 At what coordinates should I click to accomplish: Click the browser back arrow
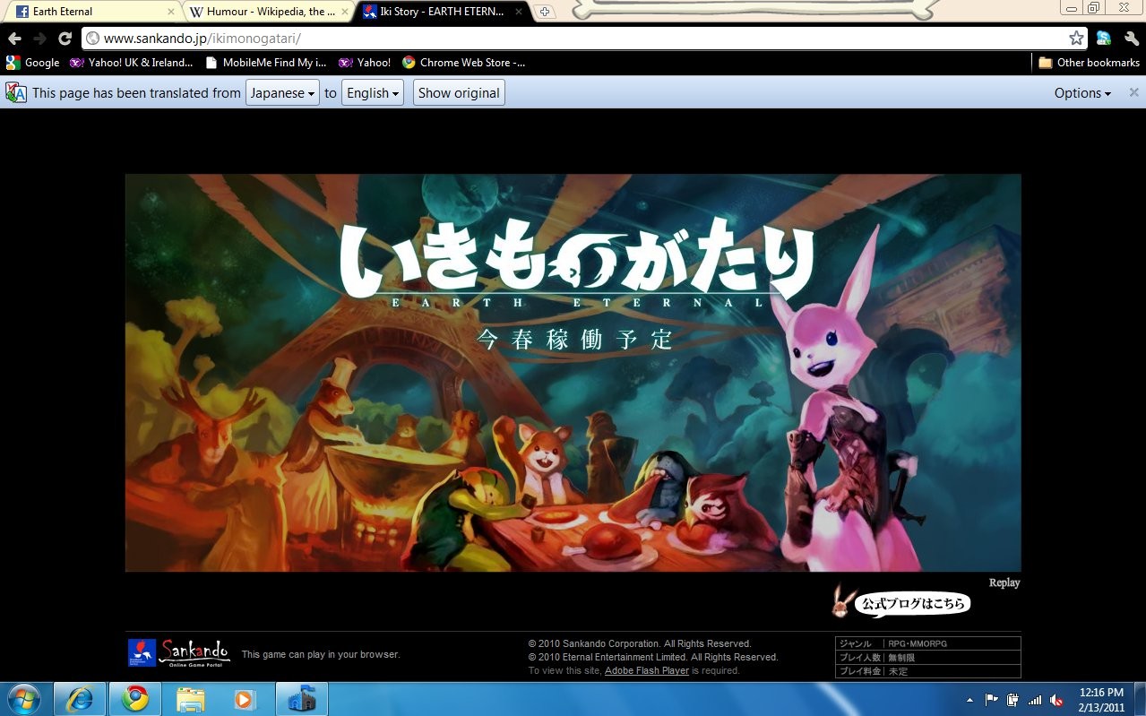14,39
